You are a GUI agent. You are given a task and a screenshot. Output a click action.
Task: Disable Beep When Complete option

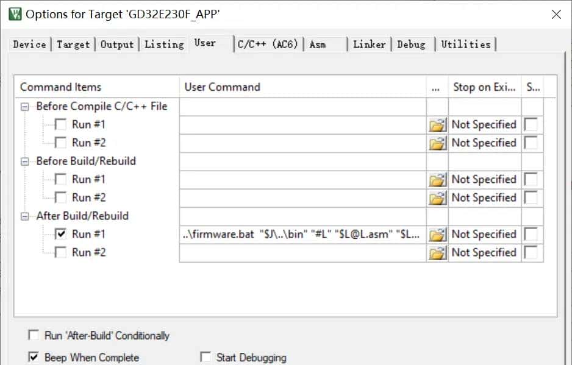click(x=32, y=357)
